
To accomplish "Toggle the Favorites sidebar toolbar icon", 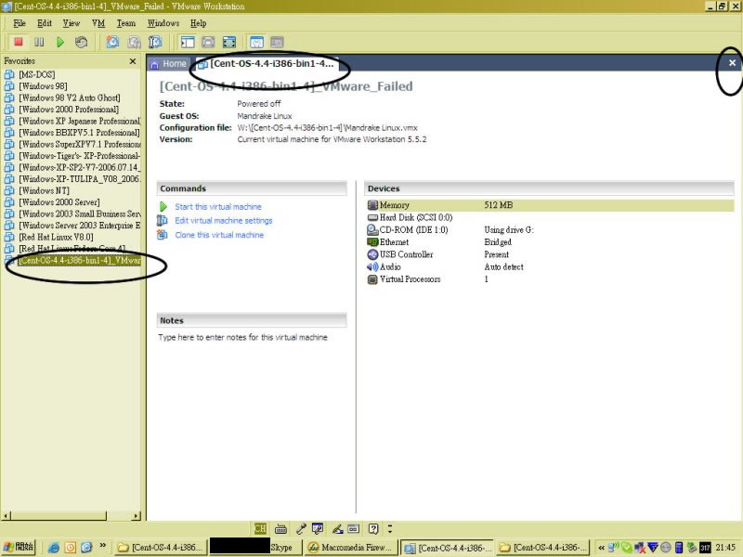I will (x=188, y=42).
